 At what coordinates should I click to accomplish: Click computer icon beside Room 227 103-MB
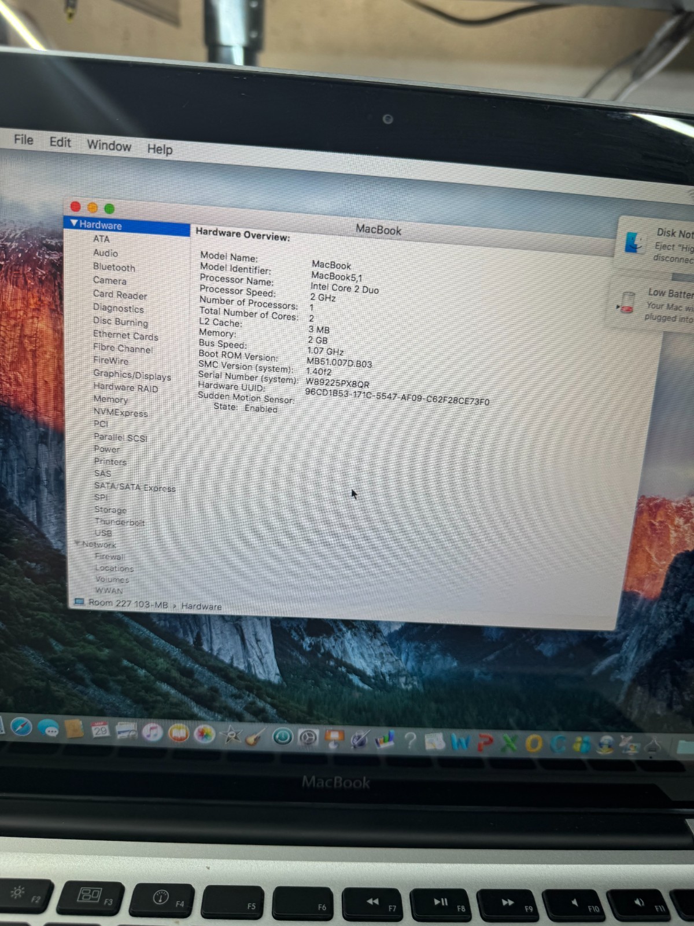pyautogui.click(x=79, y=602)
